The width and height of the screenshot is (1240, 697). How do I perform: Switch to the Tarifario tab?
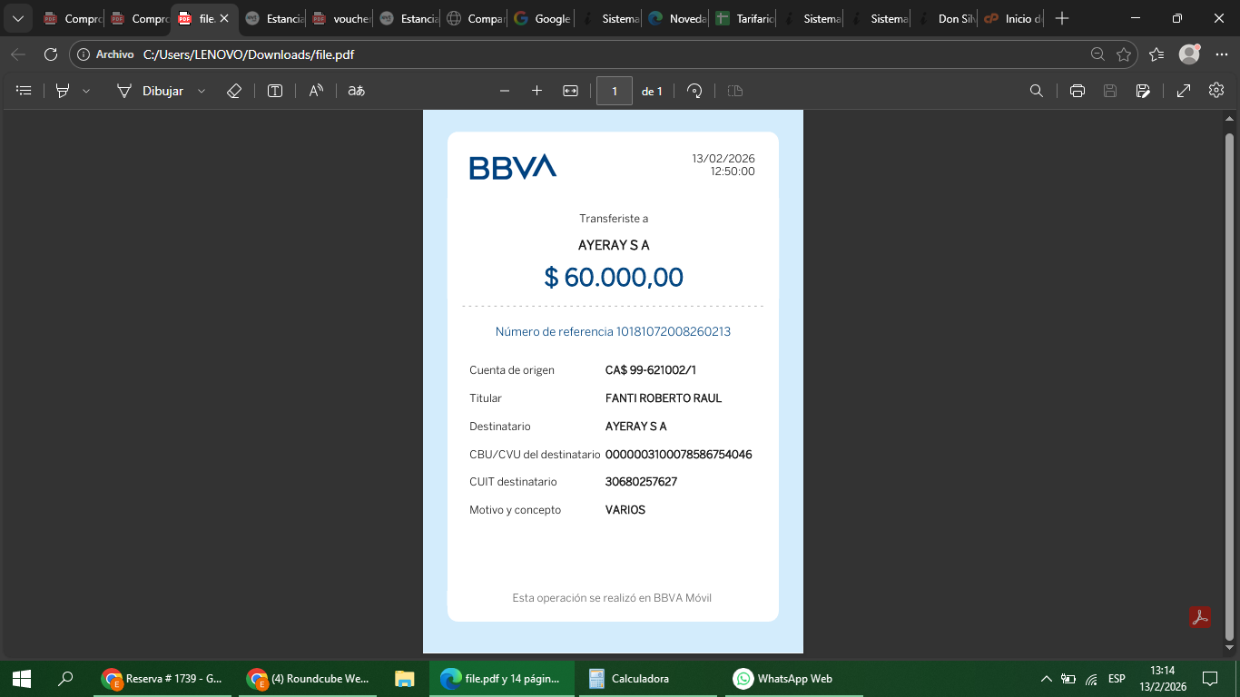pos(744,18)
